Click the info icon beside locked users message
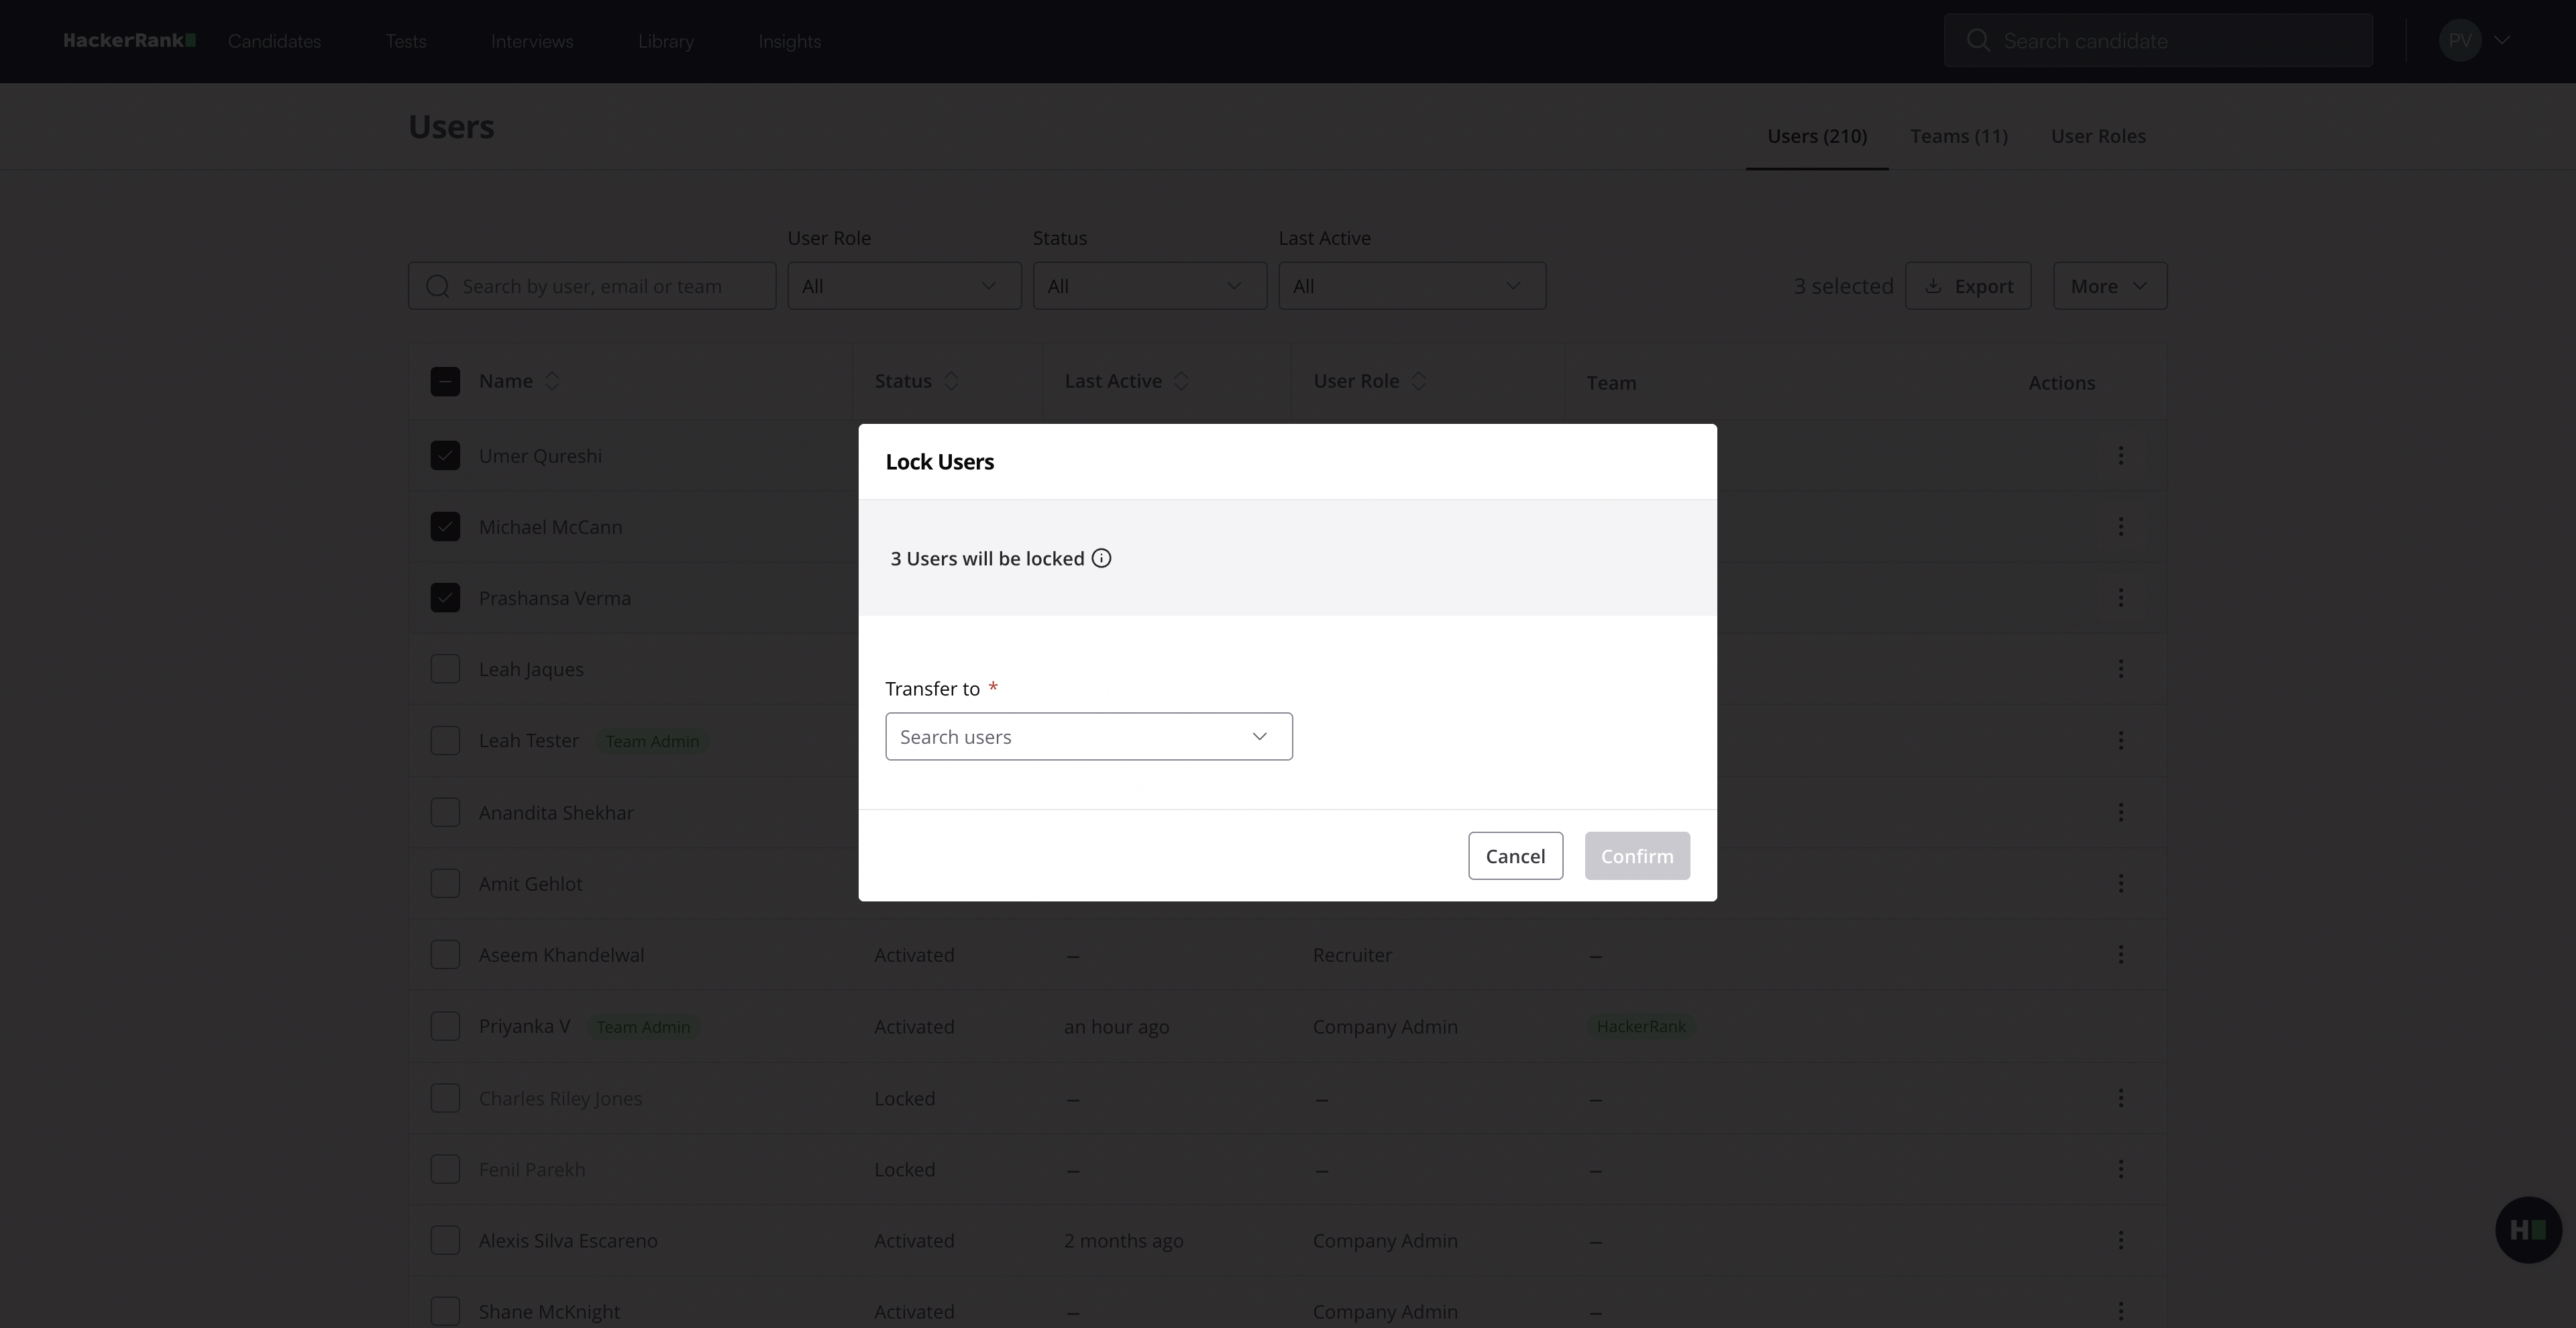2576x1328 pixels. 1101,558
